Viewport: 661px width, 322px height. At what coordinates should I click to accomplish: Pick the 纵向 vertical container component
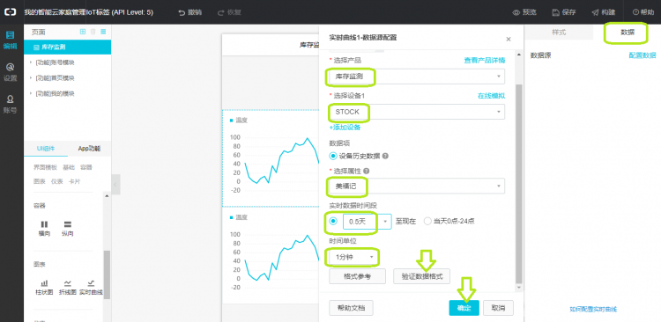pyautogui.click(x=68, y=229)
